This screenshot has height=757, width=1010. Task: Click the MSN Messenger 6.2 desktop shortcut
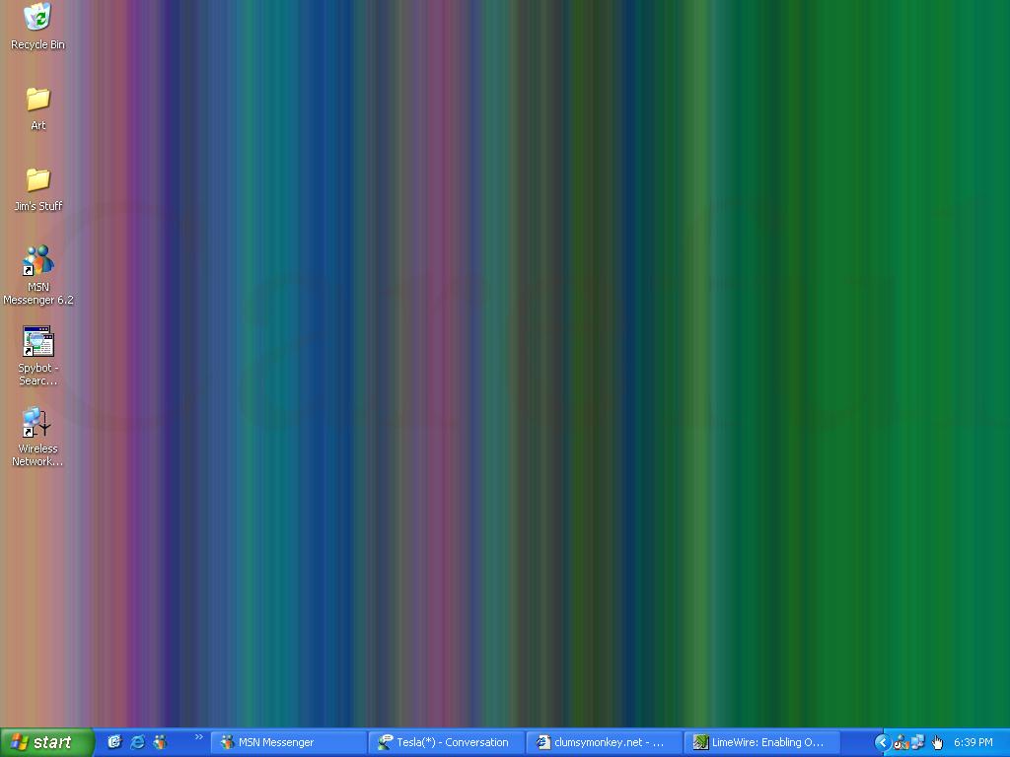(x=37, y=261)
